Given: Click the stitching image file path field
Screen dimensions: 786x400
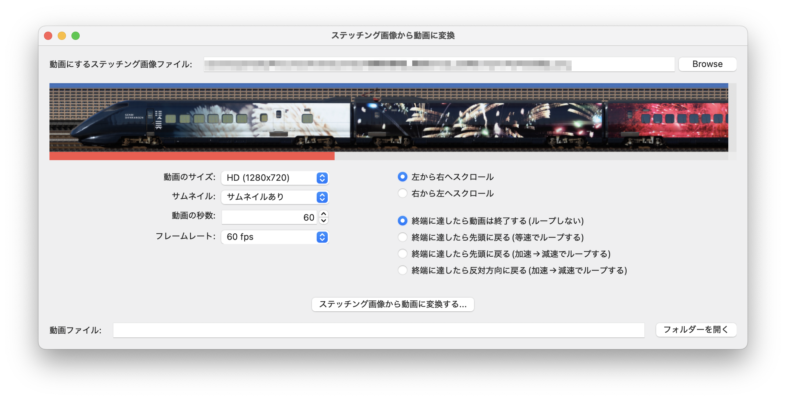Looking at the screenshot, I should 439,64.
